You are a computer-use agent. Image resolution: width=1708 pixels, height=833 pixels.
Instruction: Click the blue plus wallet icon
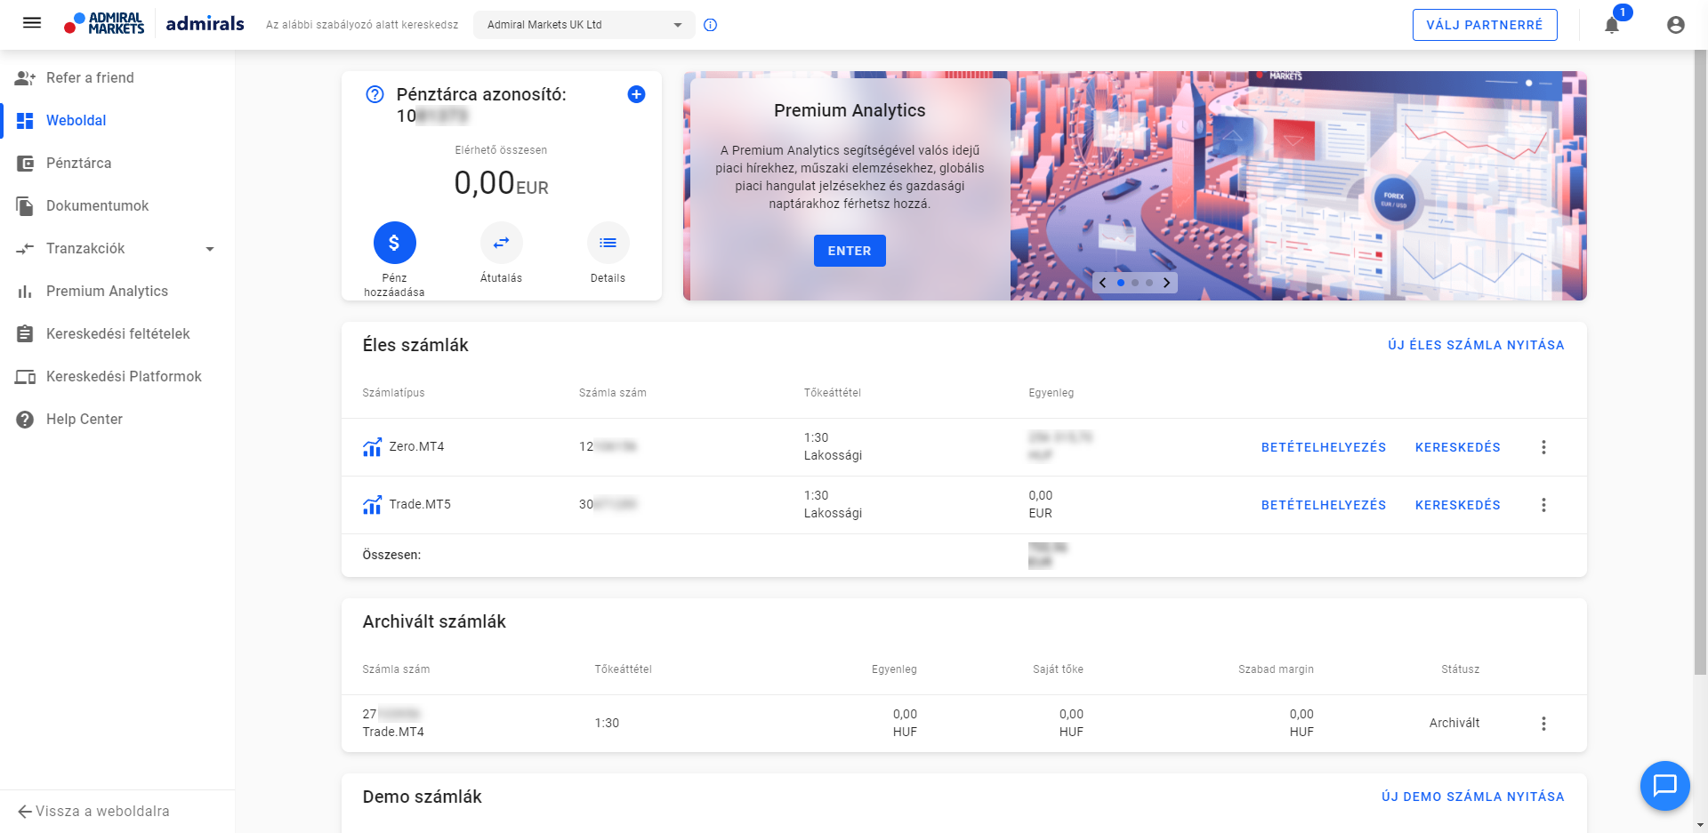point(636,94)
